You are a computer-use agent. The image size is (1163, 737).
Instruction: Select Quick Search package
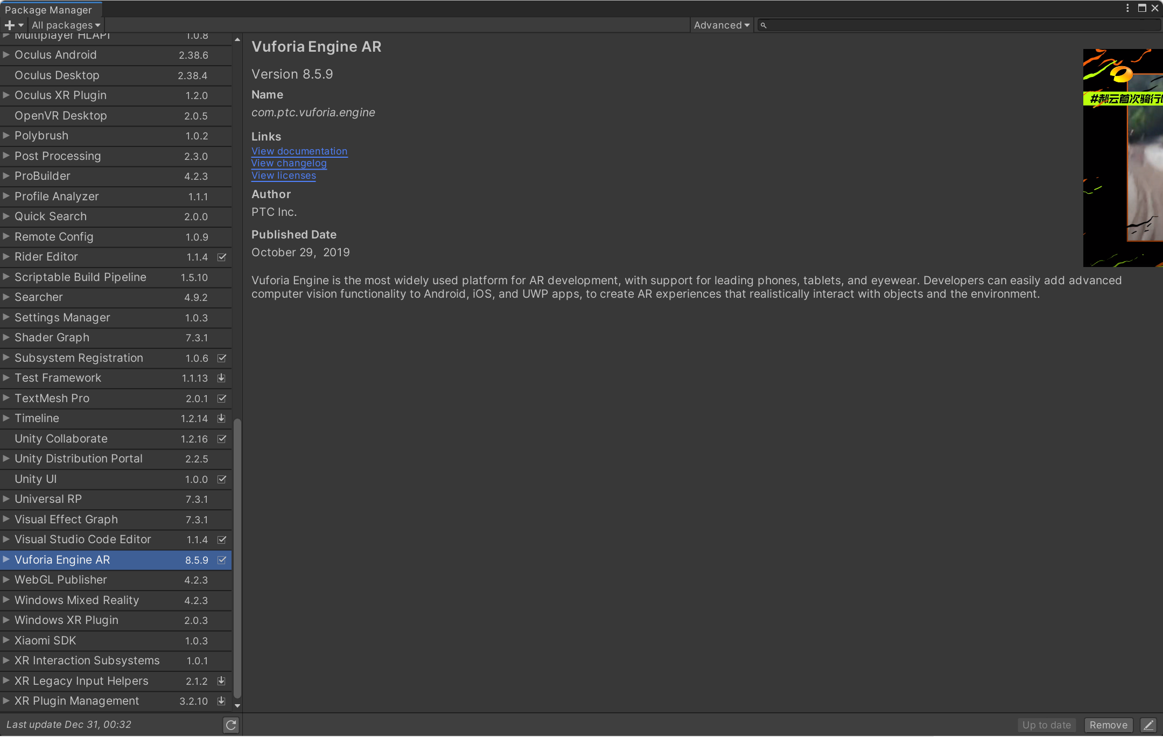coord(116,216)
